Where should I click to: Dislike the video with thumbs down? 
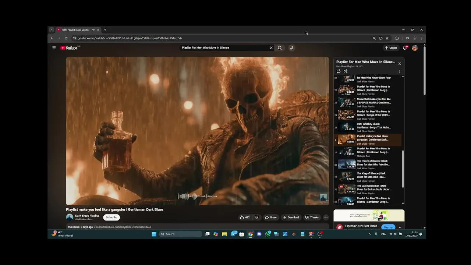click(256, 218)
